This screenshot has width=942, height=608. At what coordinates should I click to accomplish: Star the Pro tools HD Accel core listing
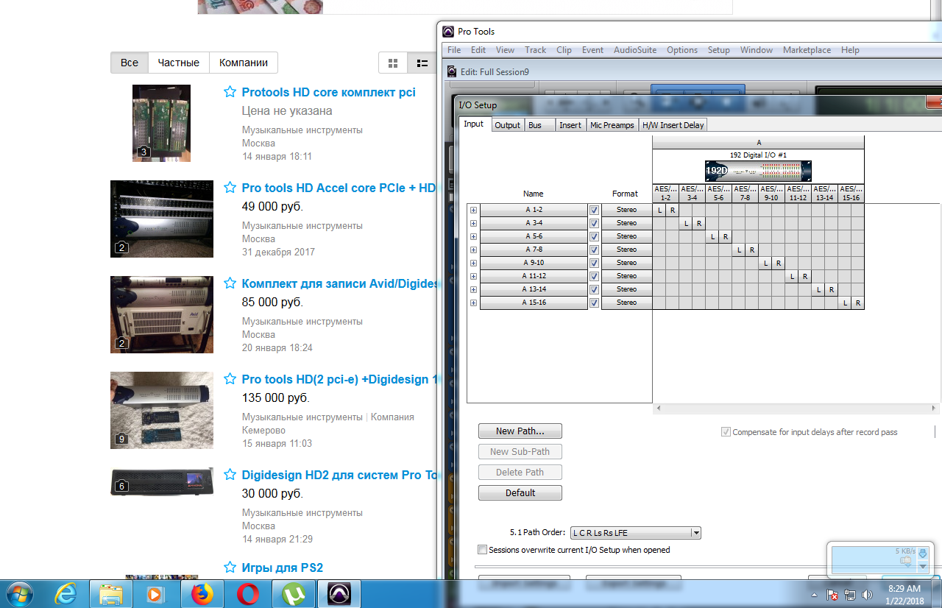tap(230, 188)
